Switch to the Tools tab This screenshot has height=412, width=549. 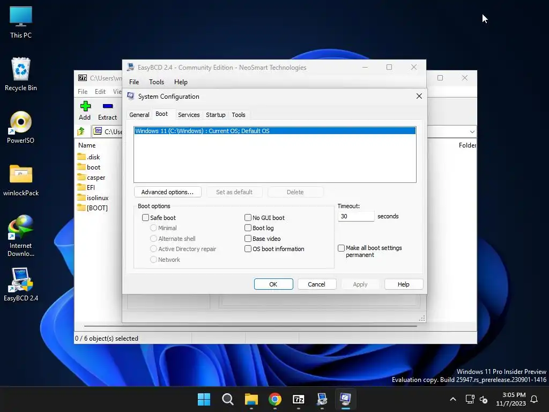click(x=239, y=115)
